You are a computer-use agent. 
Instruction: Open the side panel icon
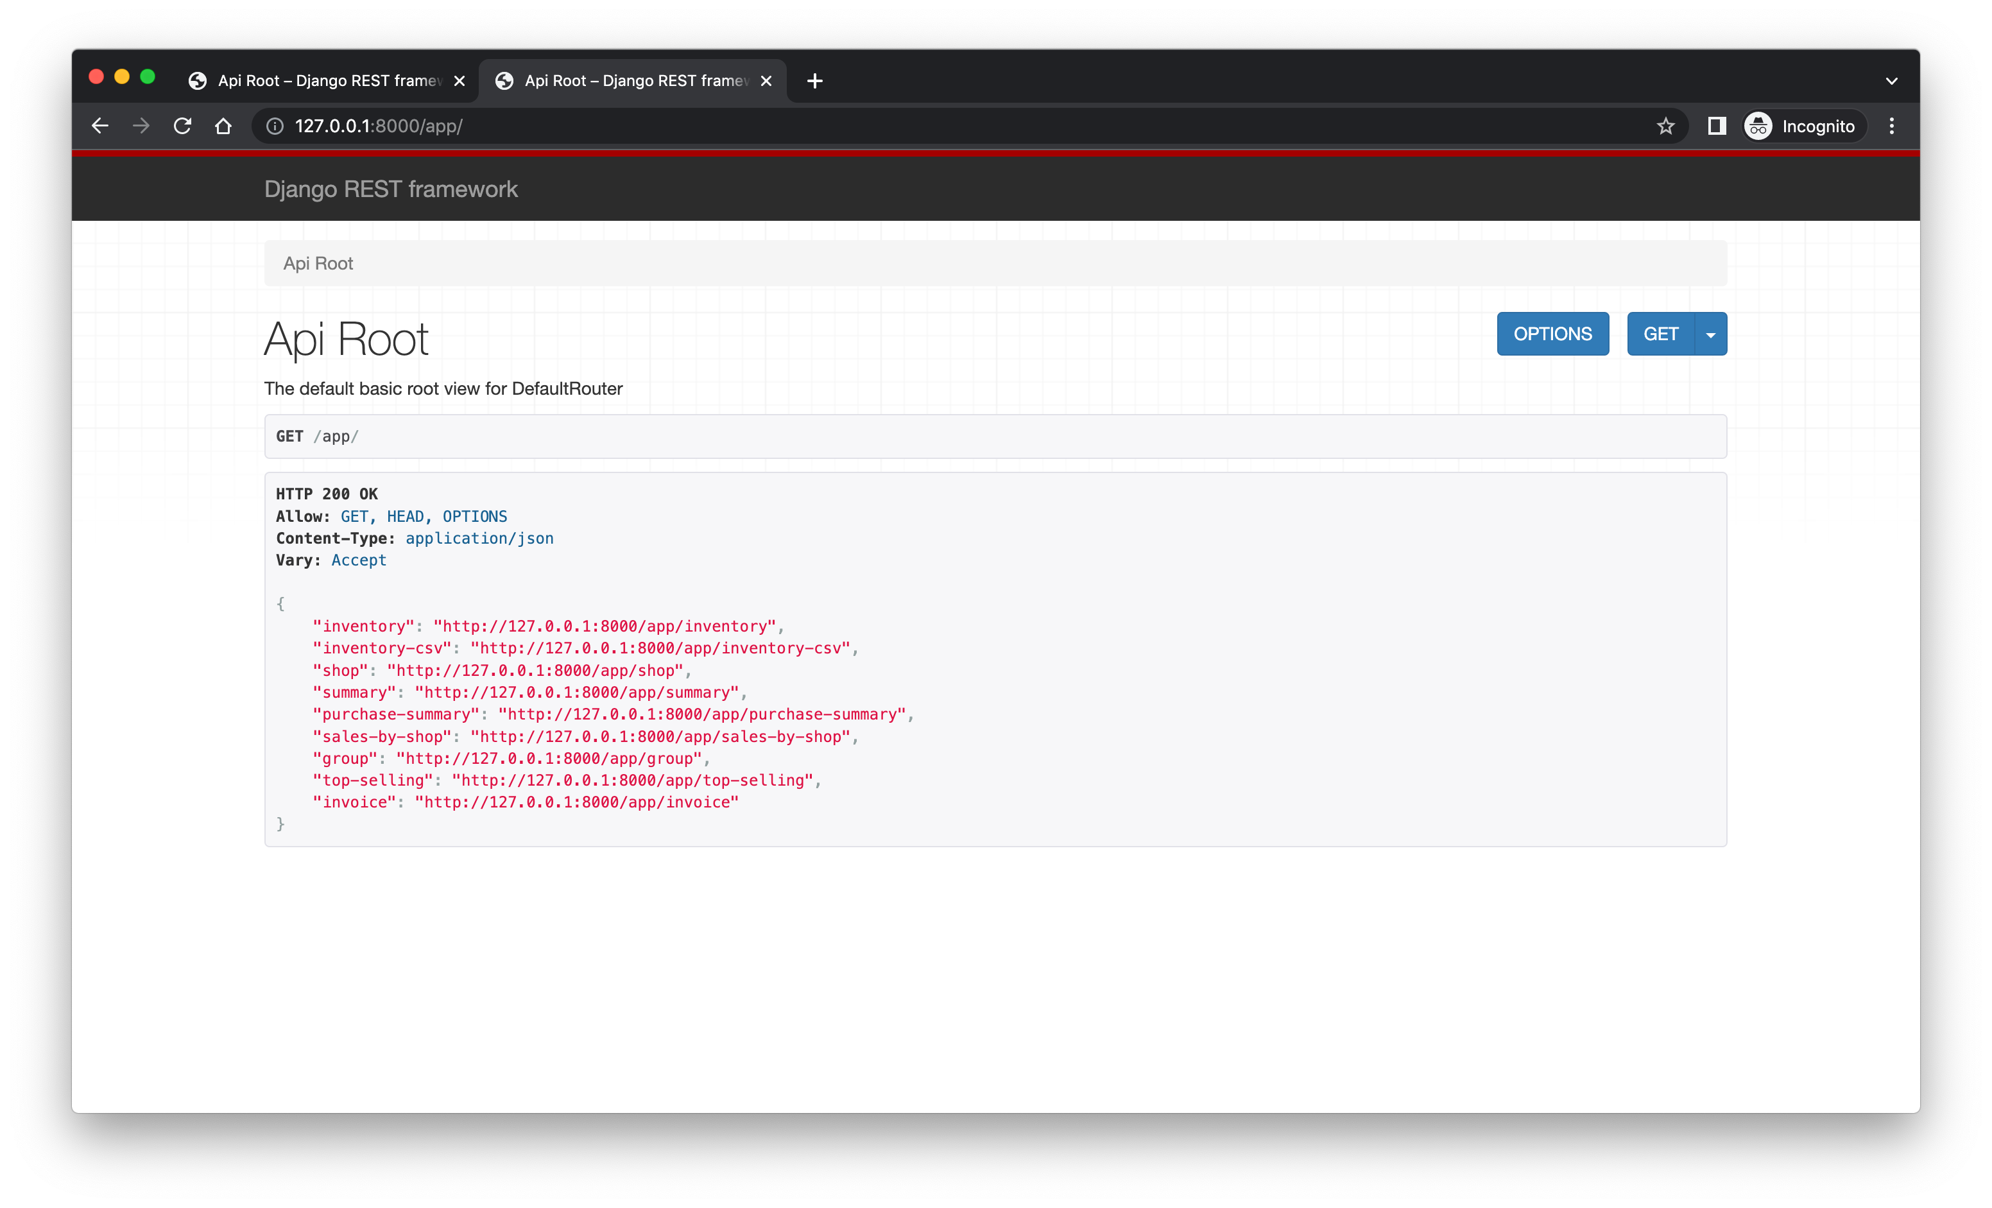[x=1716, y=126]
